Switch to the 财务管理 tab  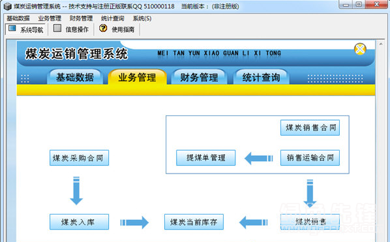199,77
